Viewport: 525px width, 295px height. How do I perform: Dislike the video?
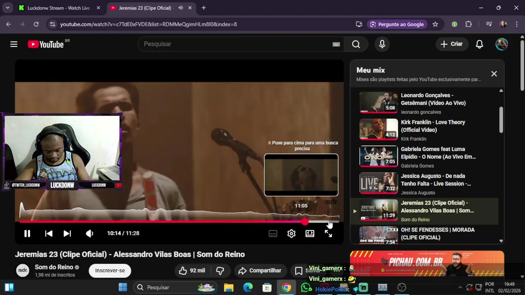coord(220,270)
